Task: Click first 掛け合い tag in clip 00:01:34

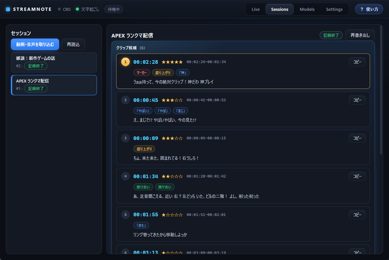Action: tap(143, 187)
